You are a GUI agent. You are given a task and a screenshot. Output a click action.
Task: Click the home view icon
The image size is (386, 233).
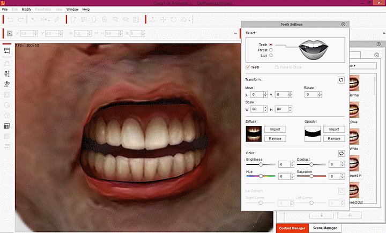[184, 19]
